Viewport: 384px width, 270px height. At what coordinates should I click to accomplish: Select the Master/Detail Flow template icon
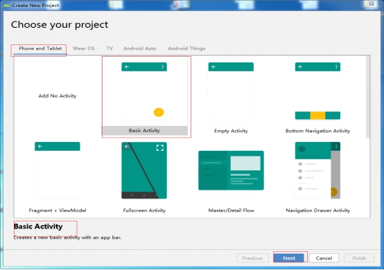[231, 170]
